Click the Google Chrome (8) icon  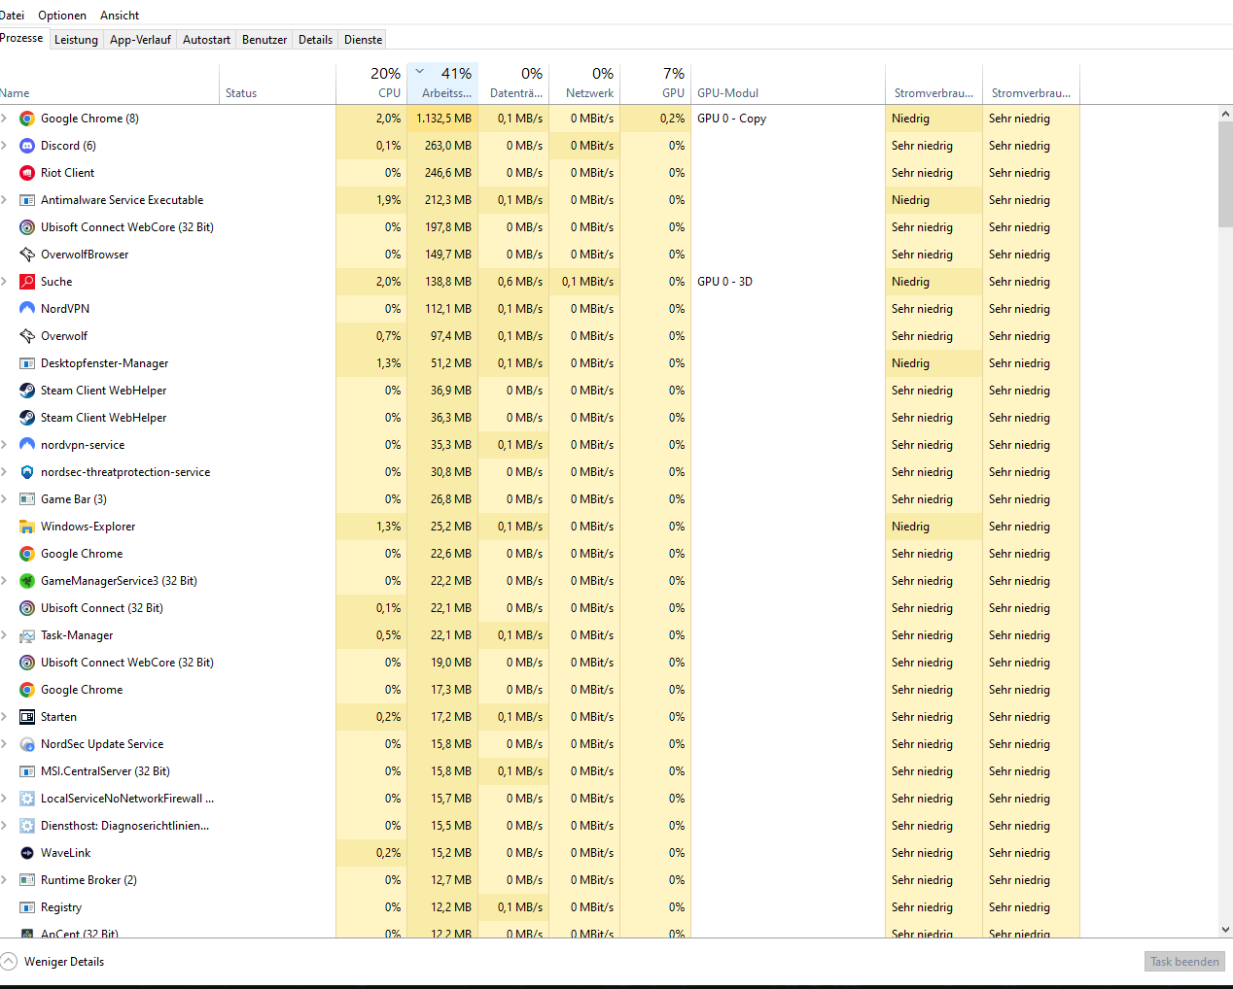(x=27, y=119)
